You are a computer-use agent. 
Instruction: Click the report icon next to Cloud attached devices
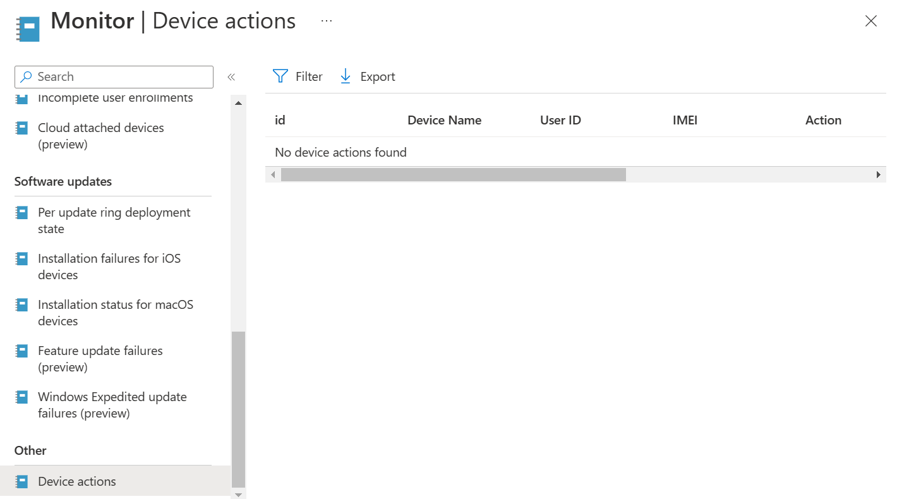[x=21, y=127]
